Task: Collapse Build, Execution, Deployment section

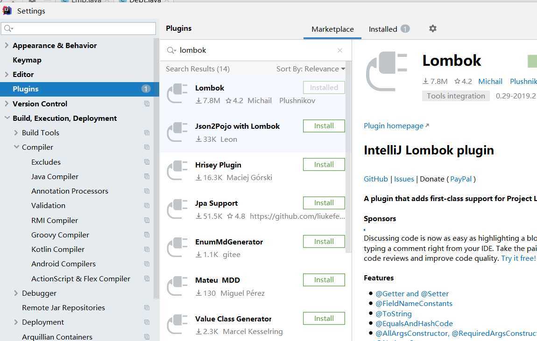Action: [7, 118]
